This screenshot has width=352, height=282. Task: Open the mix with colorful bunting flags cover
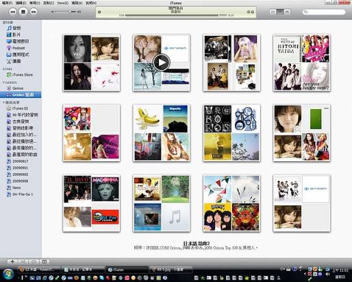coord(231,203)
